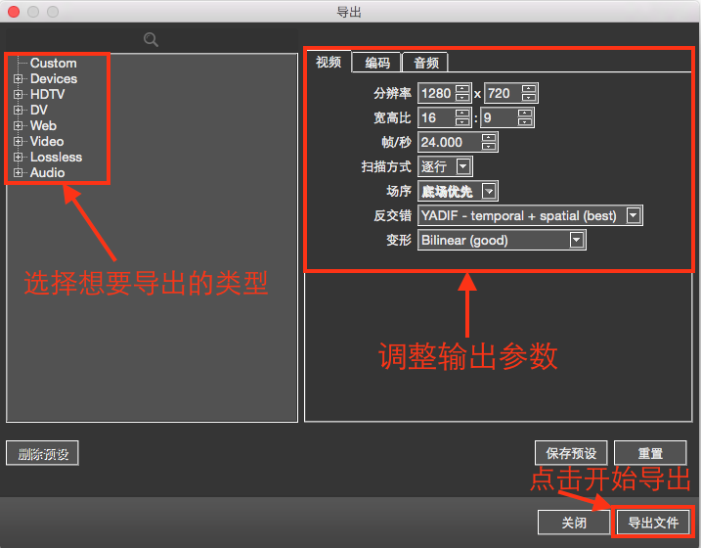
Task: Decrease aspect ratio 16 value
Action: point(462,122)
